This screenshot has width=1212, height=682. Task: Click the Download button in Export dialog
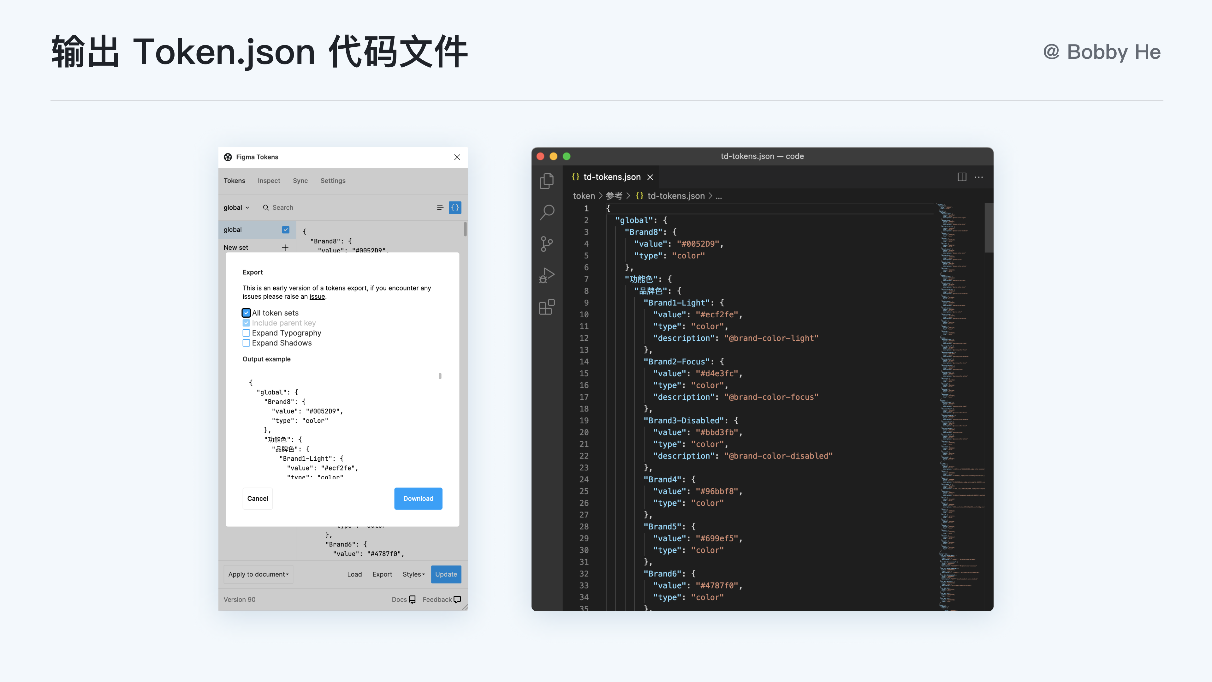[418, 499]
